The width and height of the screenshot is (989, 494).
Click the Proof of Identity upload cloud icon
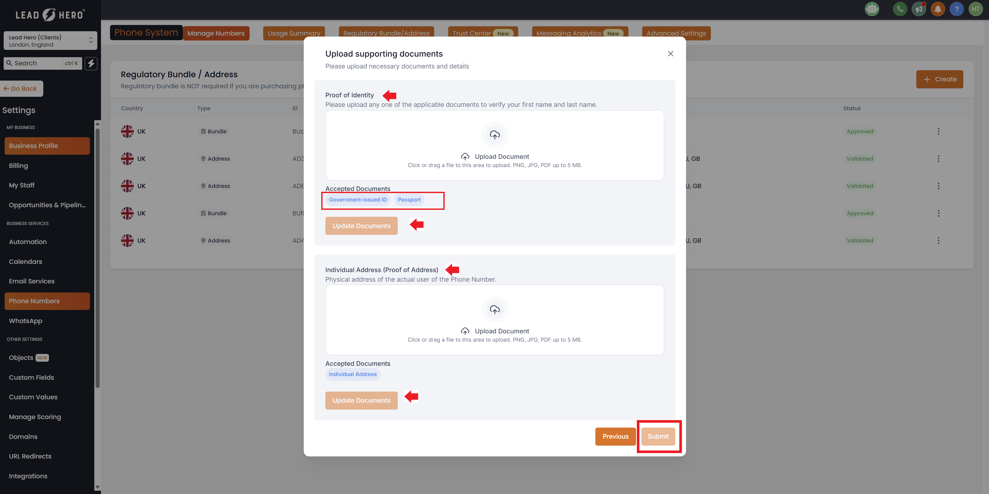click(495, 135)
